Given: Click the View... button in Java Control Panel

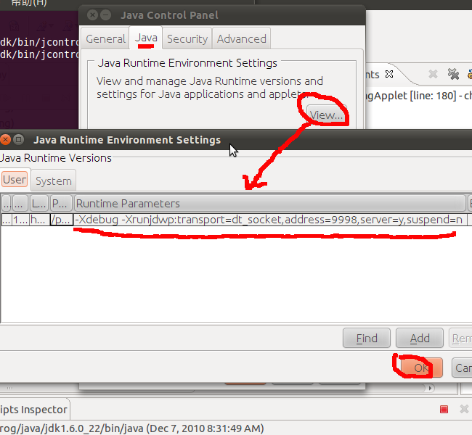Looking at the screenshot, I should [x=327, y=115].
